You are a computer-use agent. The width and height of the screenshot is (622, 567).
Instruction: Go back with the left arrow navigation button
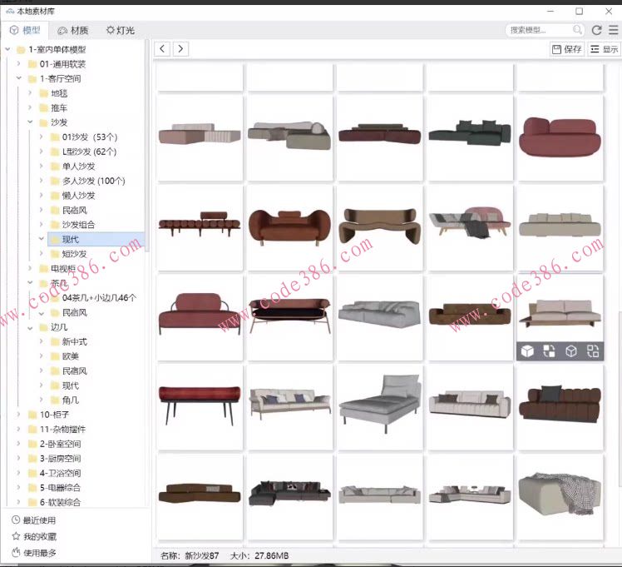(x=163, y=49)
